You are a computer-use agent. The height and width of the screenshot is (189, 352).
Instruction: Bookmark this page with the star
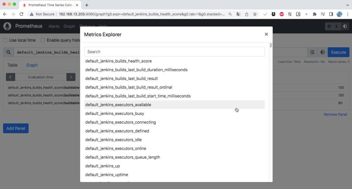(x=255, y=14)
